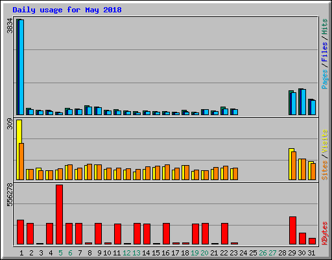Viewport: 332px width, 260px height.
Task: Click day 23 label on axis
Action: [233, 253]
